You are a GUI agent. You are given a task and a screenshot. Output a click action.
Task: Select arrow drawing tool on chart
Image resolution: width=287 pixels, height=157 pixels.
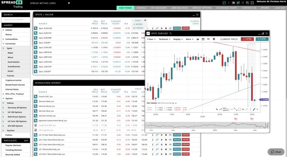(217, 110)
